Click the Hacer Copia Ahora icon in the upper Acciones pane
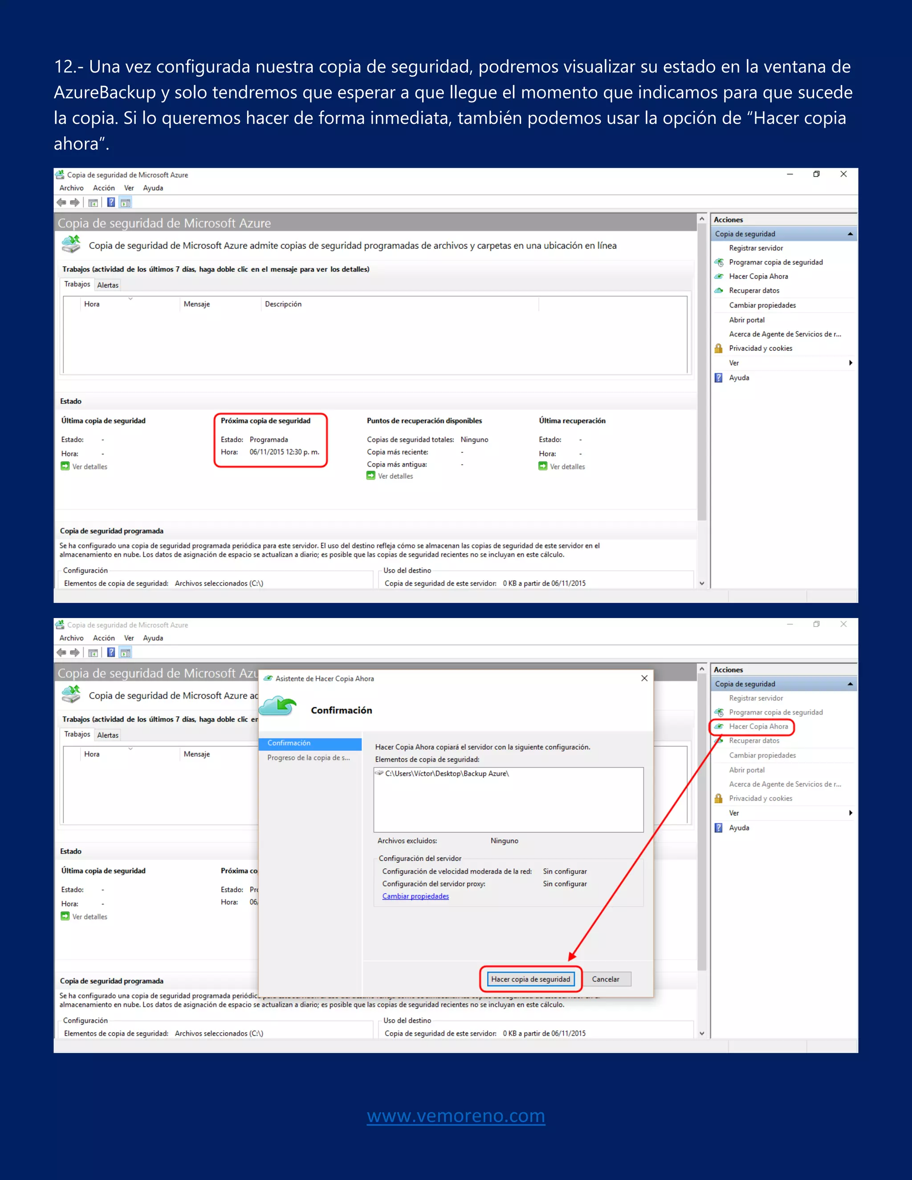Screen dimensions: 912x1180 click(719, 277)
